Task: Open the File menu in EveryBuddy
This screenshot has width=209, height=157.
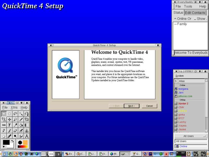Action: 178,6
